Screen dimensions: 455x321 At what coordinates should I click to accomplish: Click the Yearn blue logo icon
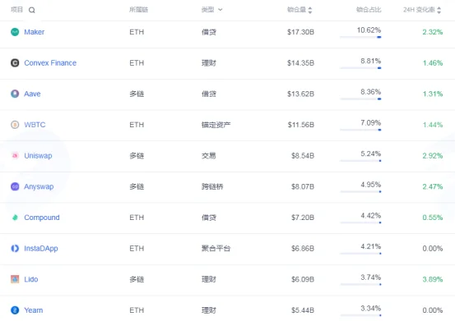[x=15, y=310]
